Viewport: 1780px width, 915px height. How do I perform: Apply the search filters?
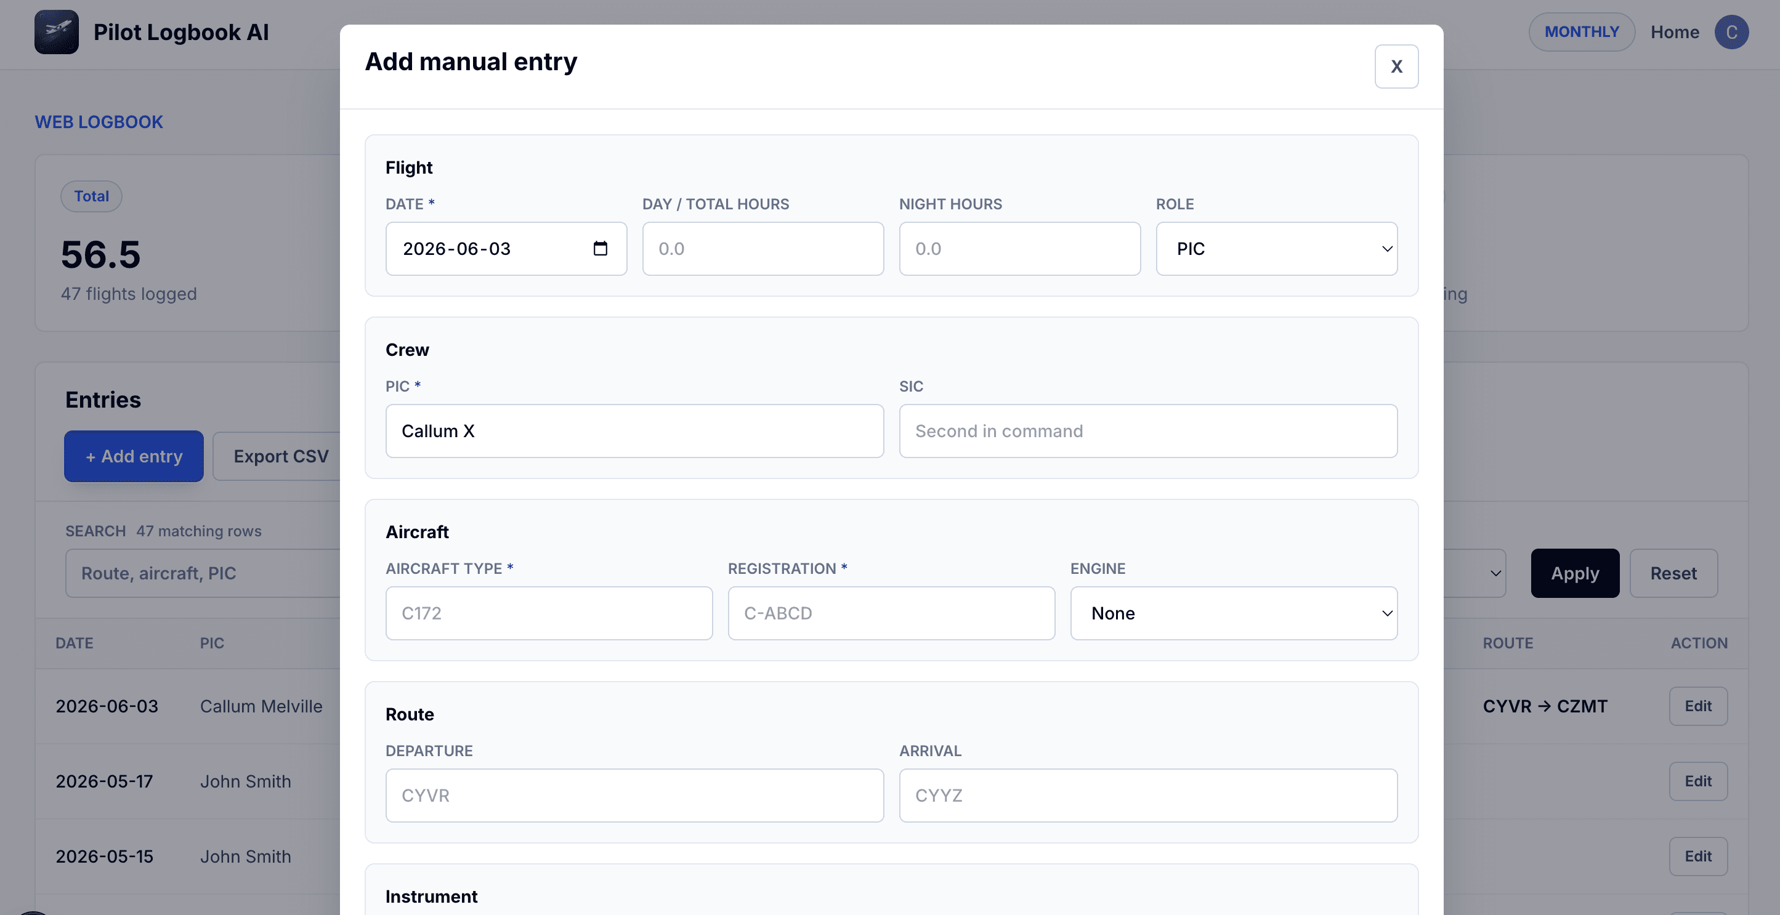[1575, 573]
